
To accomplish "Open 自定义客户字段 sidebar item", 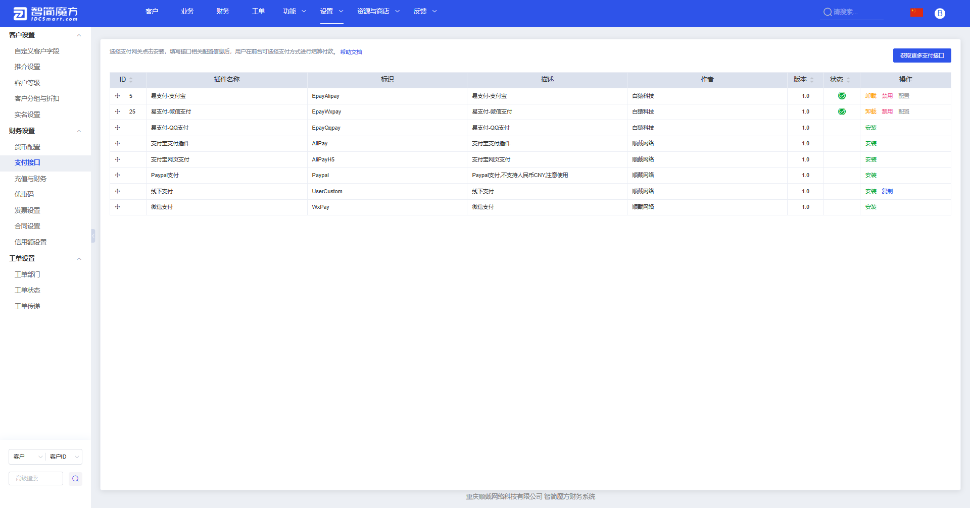I will [x=37, y=51].
